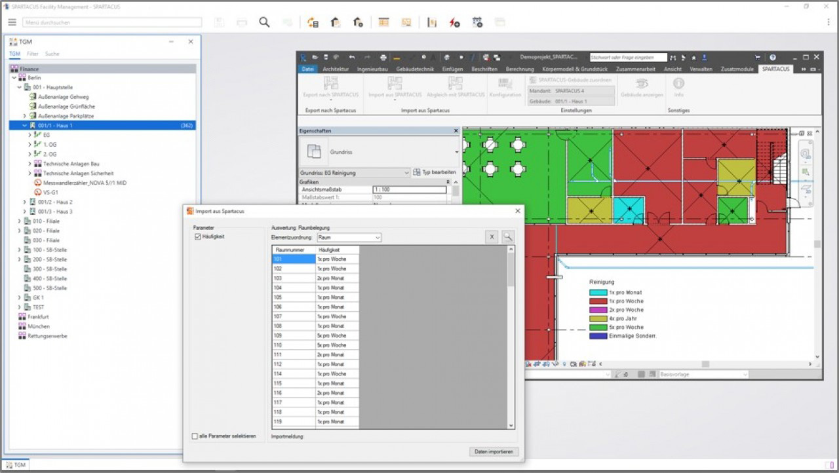Open the Zusammenarbeit ribbon tab
839x473 pixels.
[636, 69]
